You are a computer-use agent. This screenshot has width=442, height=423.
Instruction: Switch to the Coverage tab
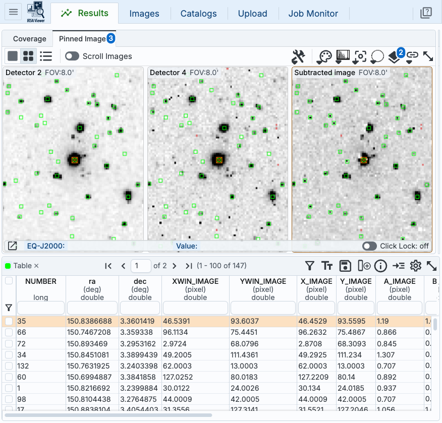29,39
